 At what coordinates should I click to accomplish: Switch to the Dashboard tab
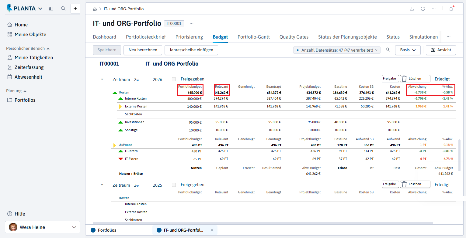tap(104, 37)
